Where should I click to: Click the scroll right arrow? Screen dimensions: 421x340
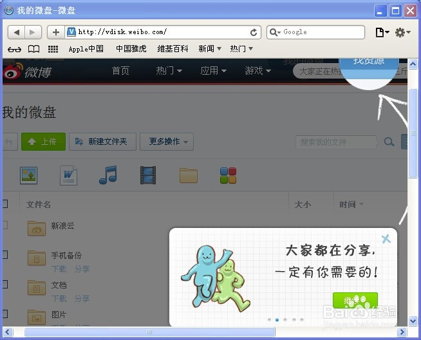click(402, 332)
